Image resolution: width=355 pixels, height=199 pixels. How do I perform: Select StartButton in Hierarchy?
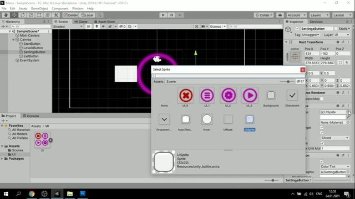point(32,44)
